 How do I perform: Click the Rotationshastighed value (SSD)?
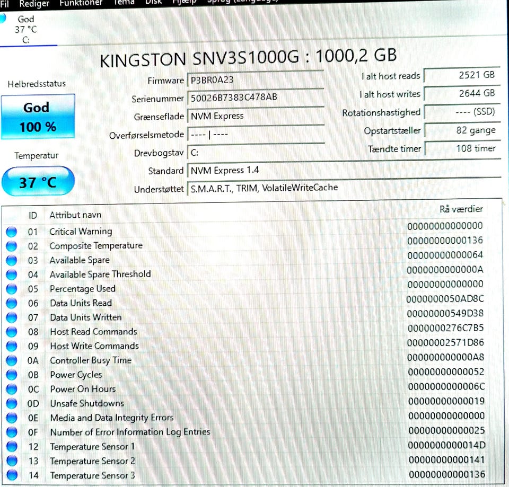click(462, 112)
